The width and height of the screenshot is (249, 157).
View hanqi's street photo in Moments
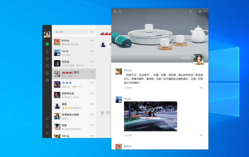click(151, 116)
